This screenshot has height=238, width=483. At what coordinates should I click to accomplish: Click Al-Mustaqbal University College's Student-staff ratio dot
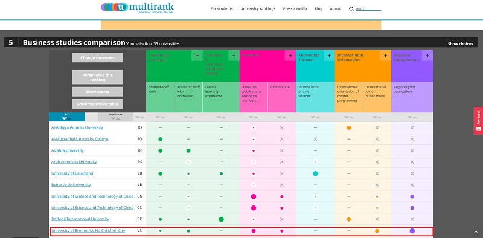coord(160,140)
